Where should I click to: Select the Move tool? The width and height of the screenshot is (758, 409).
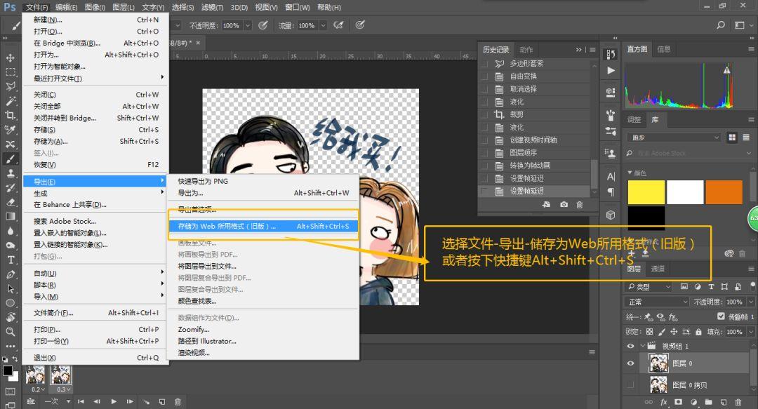10,58
